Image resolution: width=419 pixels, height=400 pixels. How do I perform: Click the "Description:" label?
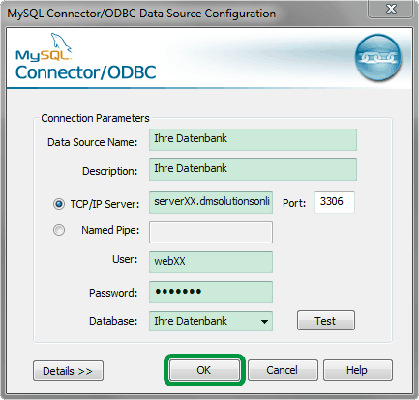(109, 171)
